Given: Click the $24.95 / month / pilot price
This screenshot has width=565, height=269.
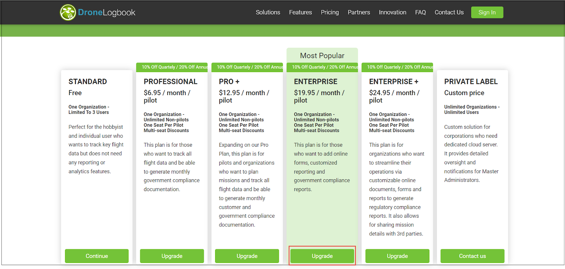Looking at the screenshot, I should (x=394, y=97).
